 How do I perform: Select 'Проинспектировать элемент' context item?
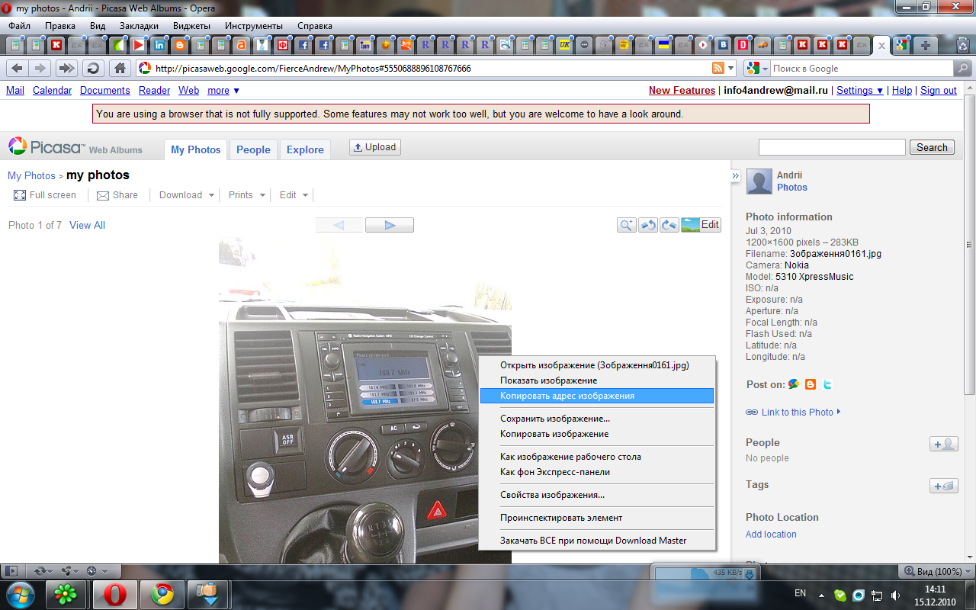tap(596, 518)
